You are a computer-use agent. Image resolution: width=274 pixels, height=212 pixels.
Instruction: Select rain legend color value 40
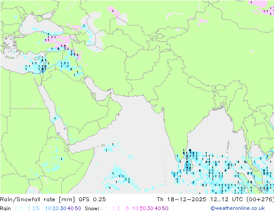pos(70,209)
